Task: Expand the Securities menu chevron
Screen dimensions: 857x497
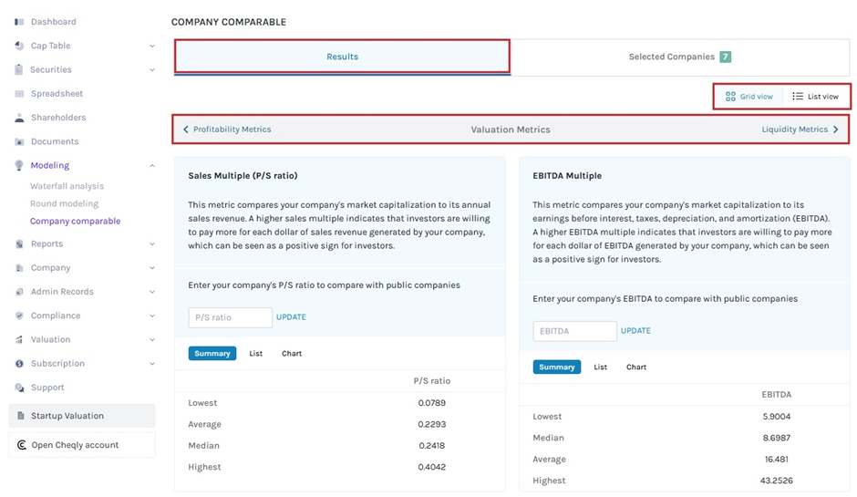Action: 152,70
